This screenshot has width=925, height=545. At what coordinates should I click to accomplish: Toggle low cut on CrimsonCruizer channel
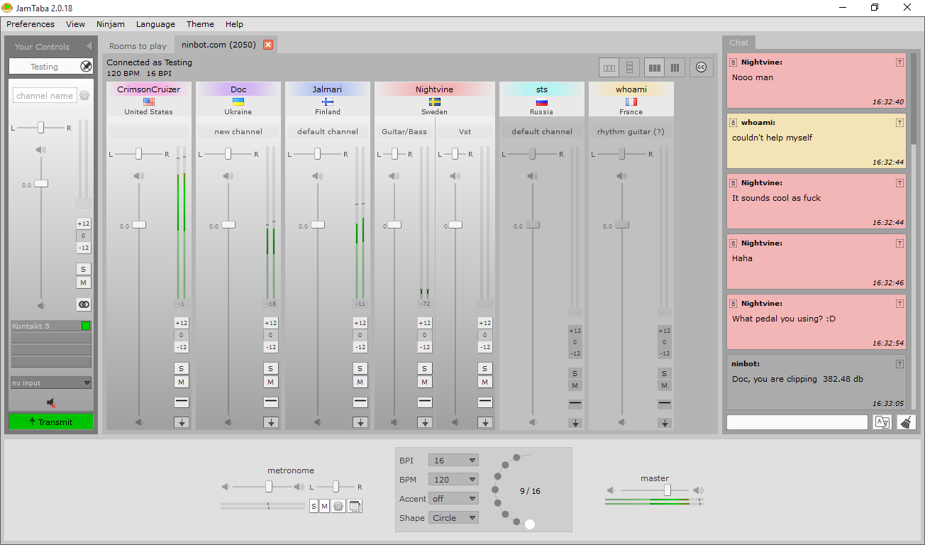[x=181, y=402]
